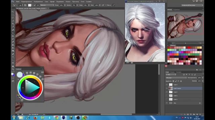Viewport: 215px width, 120px height.
Task: Open Firefox from the taskbar
Action: pos(35,118)
